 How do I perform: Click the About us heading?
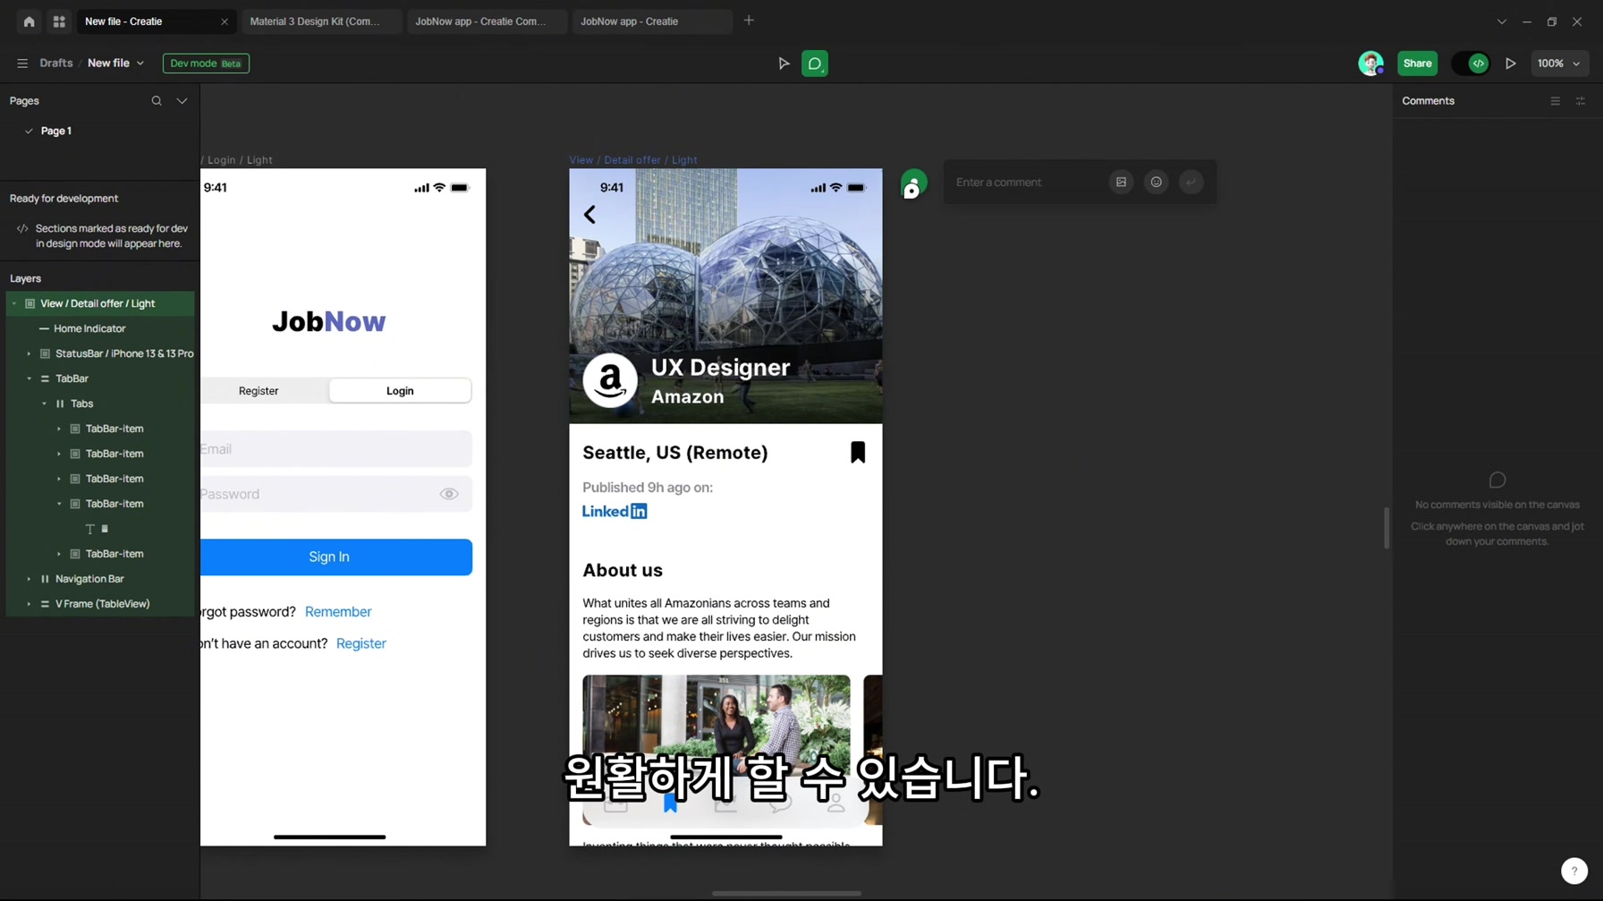[623, 571]
